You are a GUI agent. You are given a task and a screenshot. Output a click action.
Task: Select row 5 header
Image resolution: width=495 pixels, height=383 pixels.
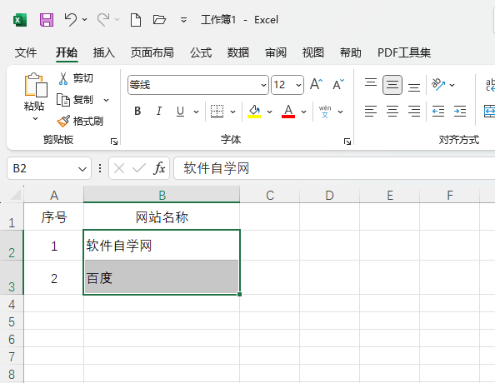point(12,321)
